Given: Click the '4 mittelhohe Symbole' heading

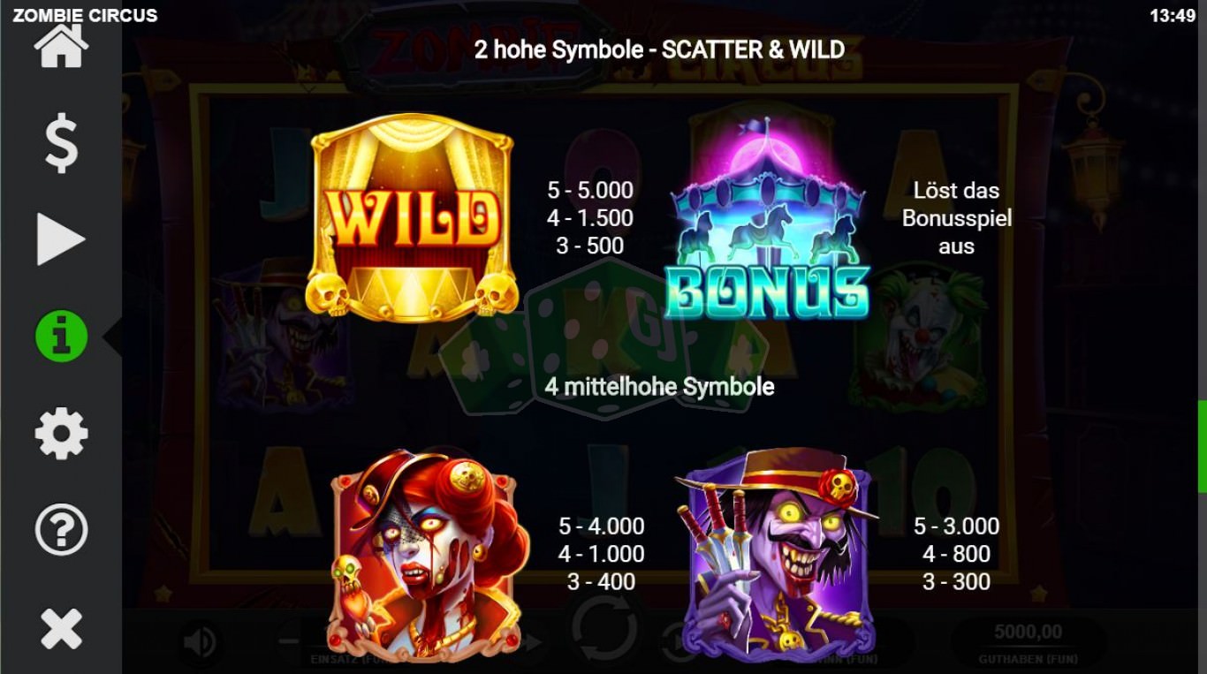Looking at the screenshot, I should coord(659,387).
